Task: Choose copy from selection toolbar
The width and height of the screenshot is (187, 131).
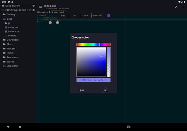Action: pyautogui.click(x=63, y=16)
